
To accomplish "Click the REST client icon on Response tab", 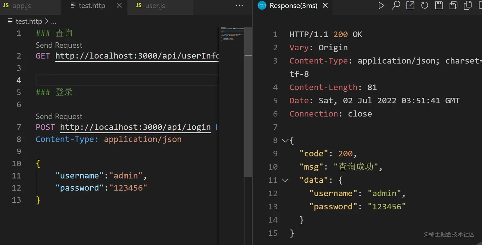I will click(262, 6).
